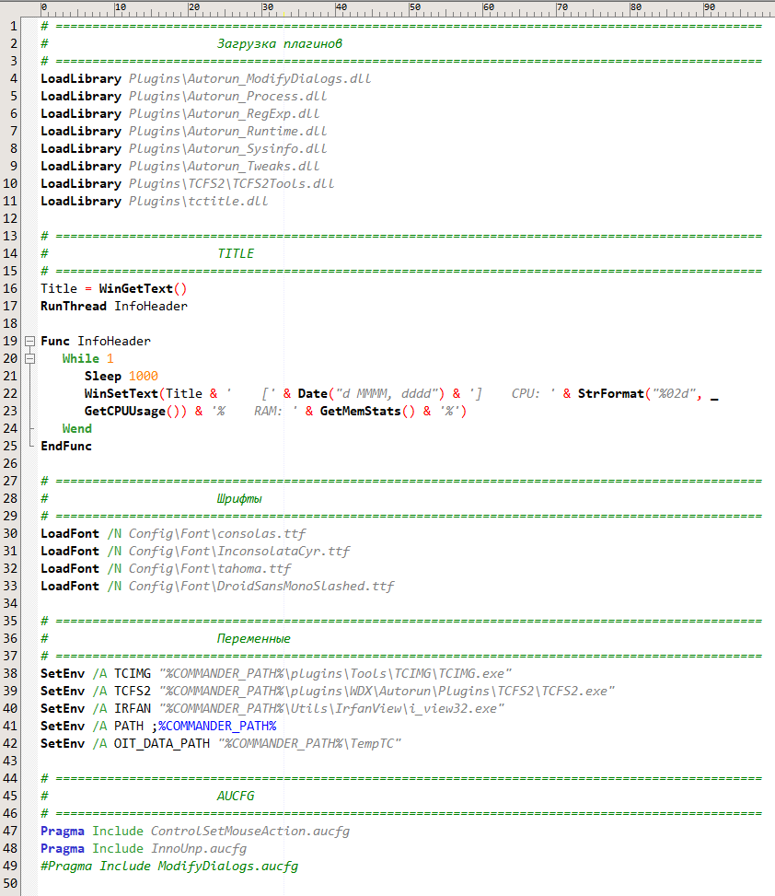Click the Sleep 1000 value

pyautogui.click(x=144, y=376)
